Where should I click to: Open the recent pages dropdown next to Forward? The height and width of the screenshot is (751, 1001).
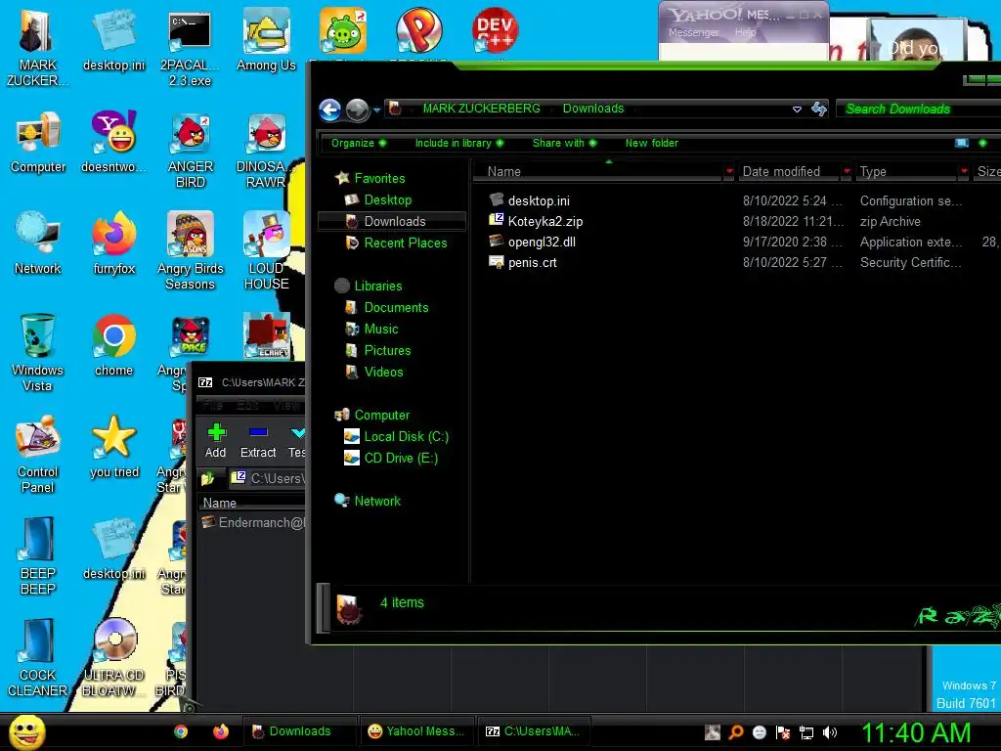[376, 110]
